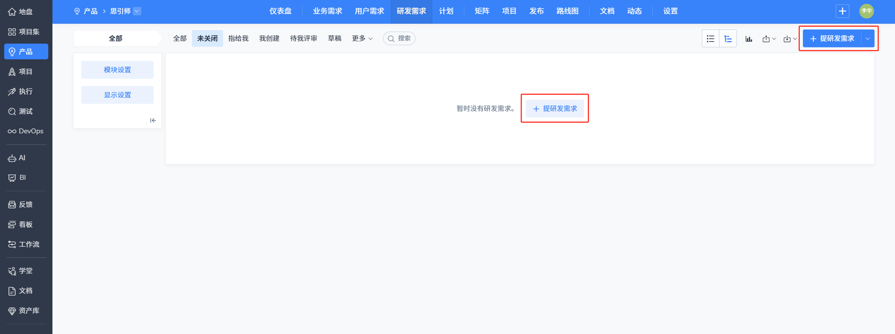The image size is (895, 334).
Task: Filter by 全部 stories
Action: [x=180, y=38]
